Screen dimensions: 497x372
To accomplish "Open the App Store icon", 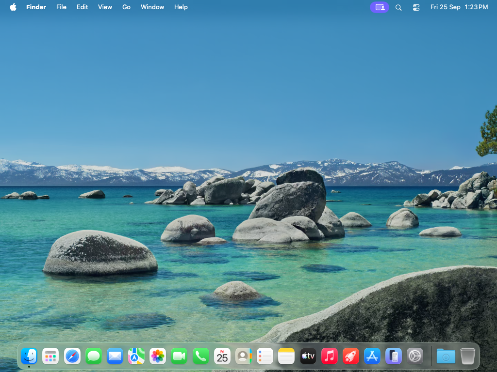I will coord(372,356).
